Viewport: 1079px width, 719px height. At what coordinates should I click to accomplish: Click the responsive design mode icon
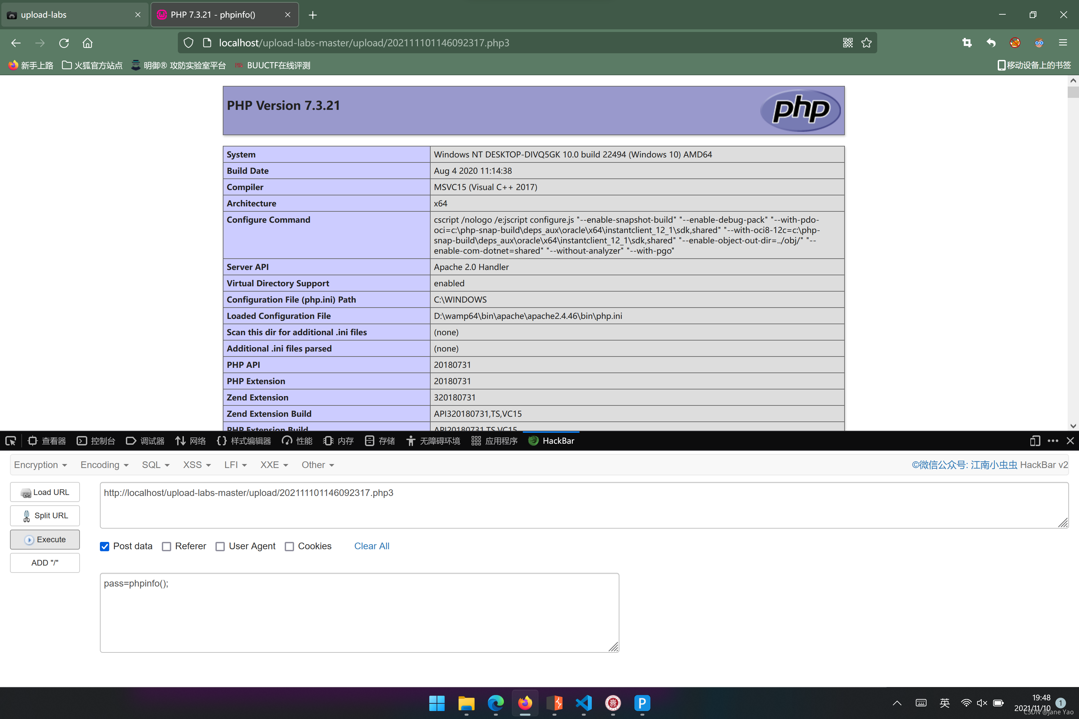[x=1034, y=441]
